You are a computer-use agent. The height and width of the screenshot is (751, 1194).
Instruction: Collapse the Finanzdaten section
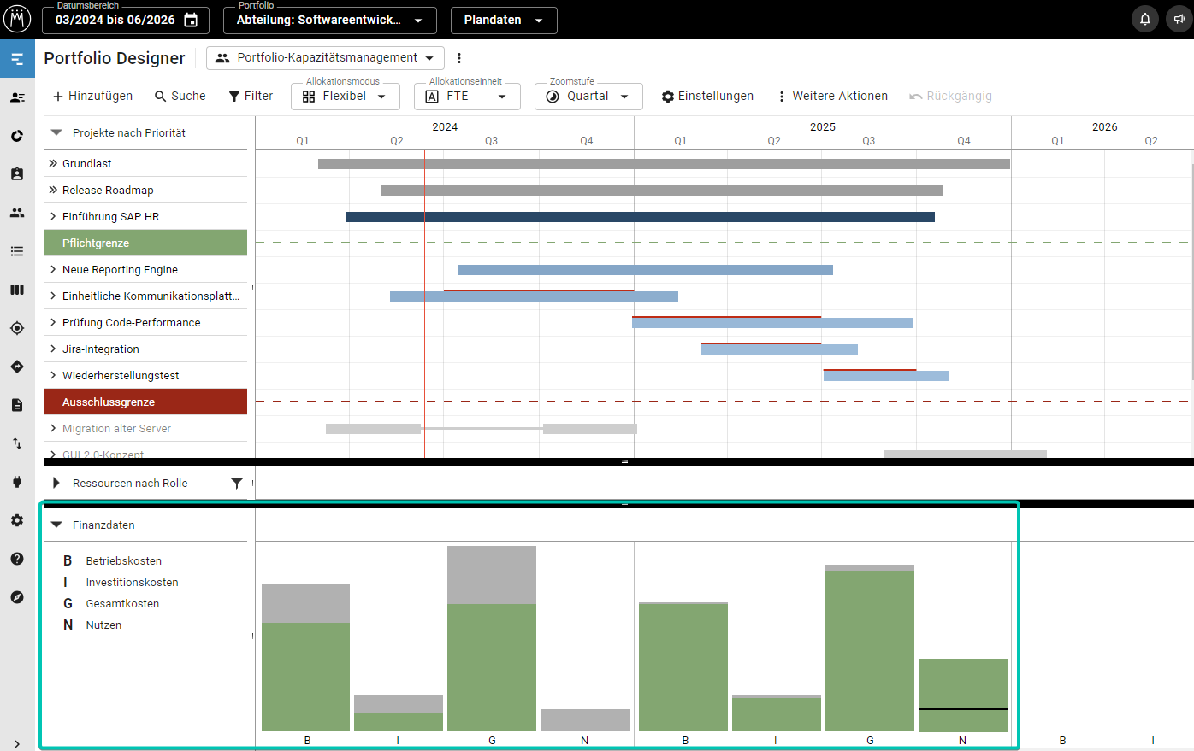tap(56, 525)
